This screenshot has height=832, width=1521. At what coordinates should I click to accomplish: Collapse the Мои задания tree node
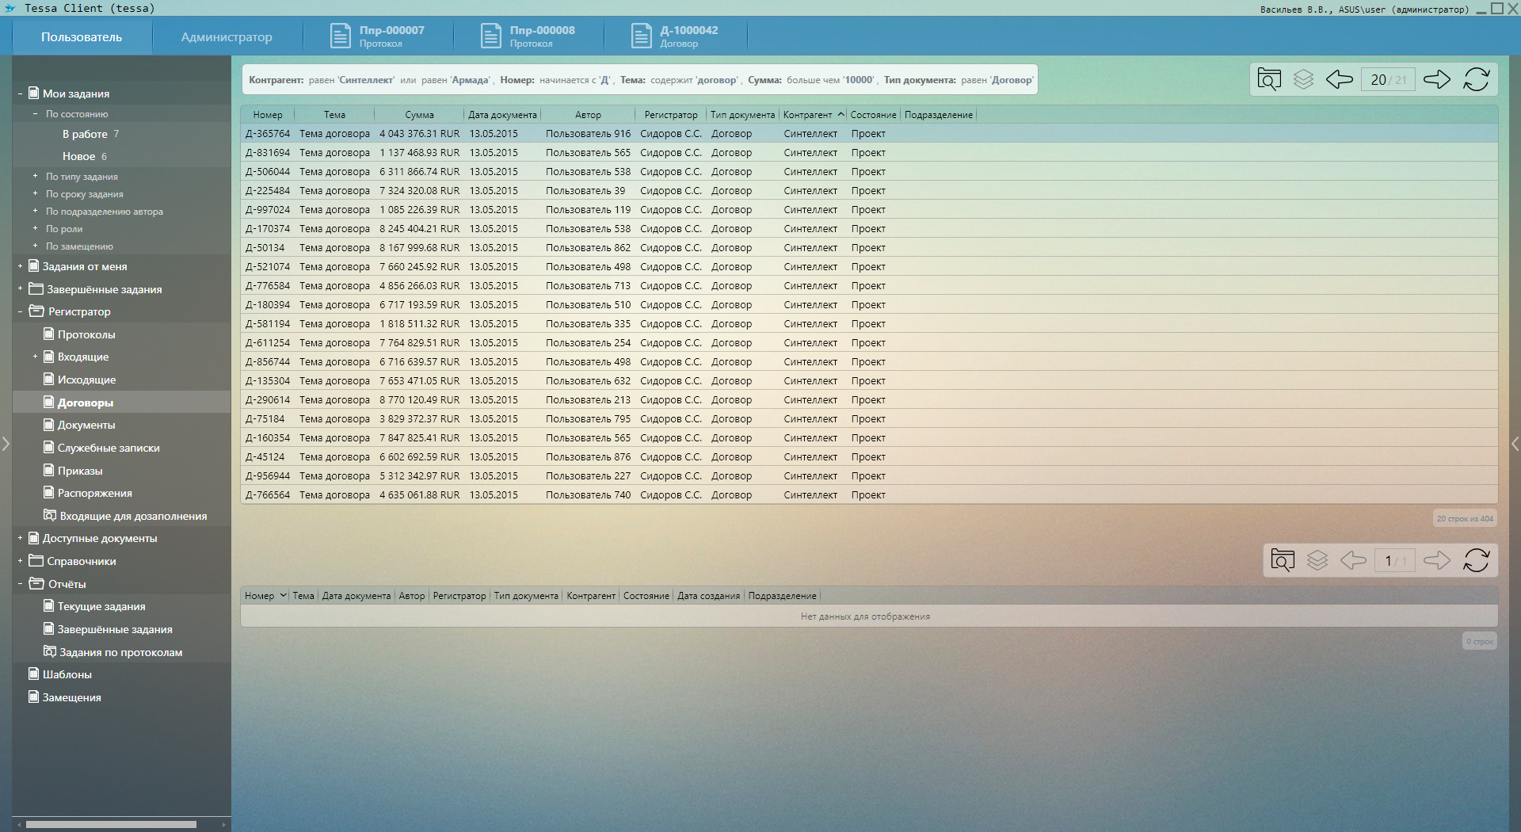click(x=20, y=94)
